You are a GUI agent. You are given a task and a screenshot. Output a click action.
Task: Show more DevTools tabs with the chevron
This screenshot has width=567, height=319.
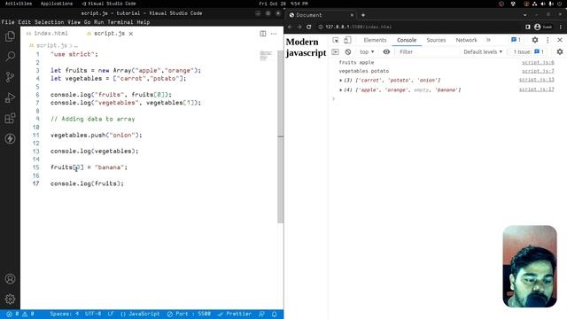(488, 40)
